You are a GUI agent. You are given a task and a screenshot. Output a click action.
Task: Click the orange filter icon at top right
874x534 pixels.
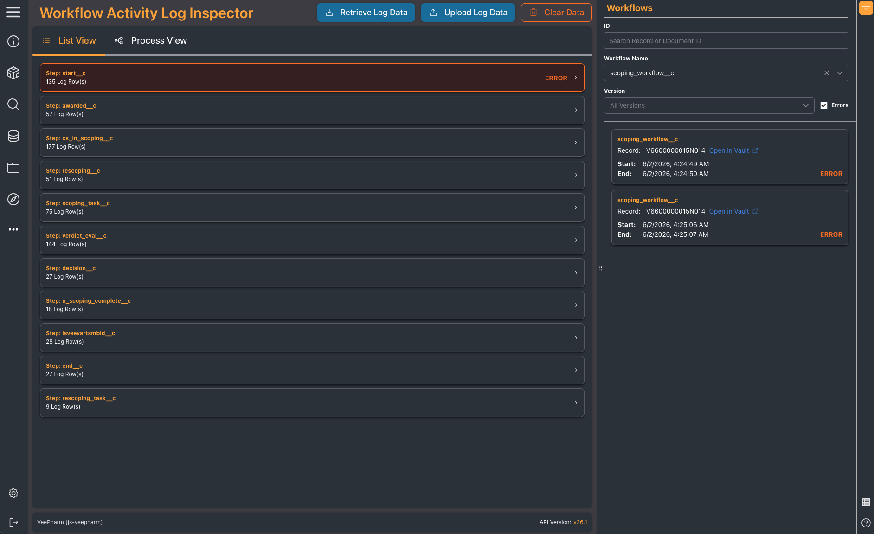(x=866, y=8)
